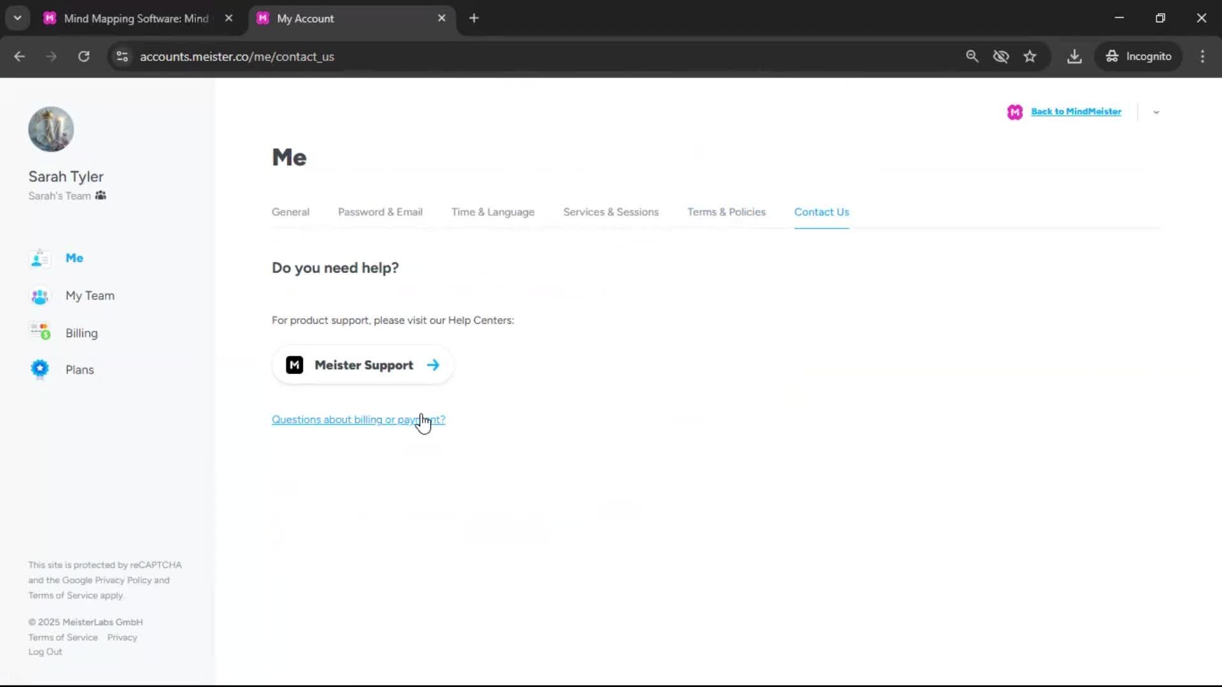This screenshot has height=687, width=1222.
Task: Click the forward navigation arrow
Action: [51, 57]
